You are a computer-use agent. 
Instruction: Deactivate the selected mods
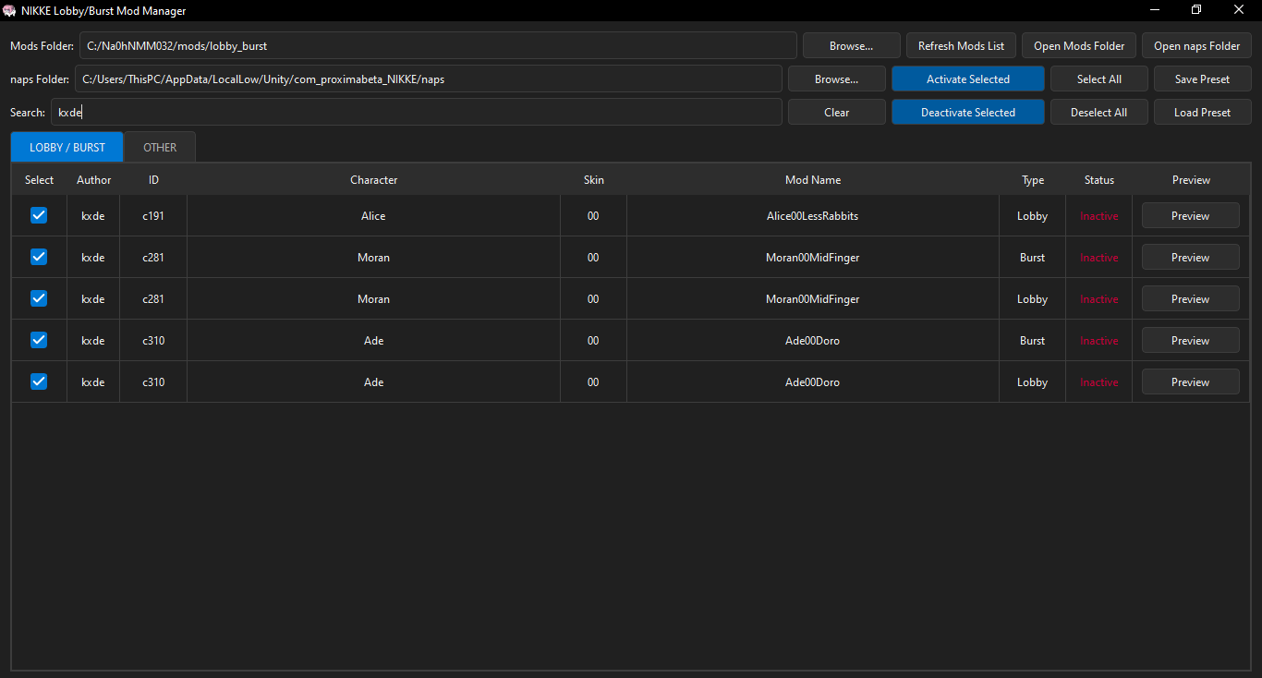click(x=967, y=111)
